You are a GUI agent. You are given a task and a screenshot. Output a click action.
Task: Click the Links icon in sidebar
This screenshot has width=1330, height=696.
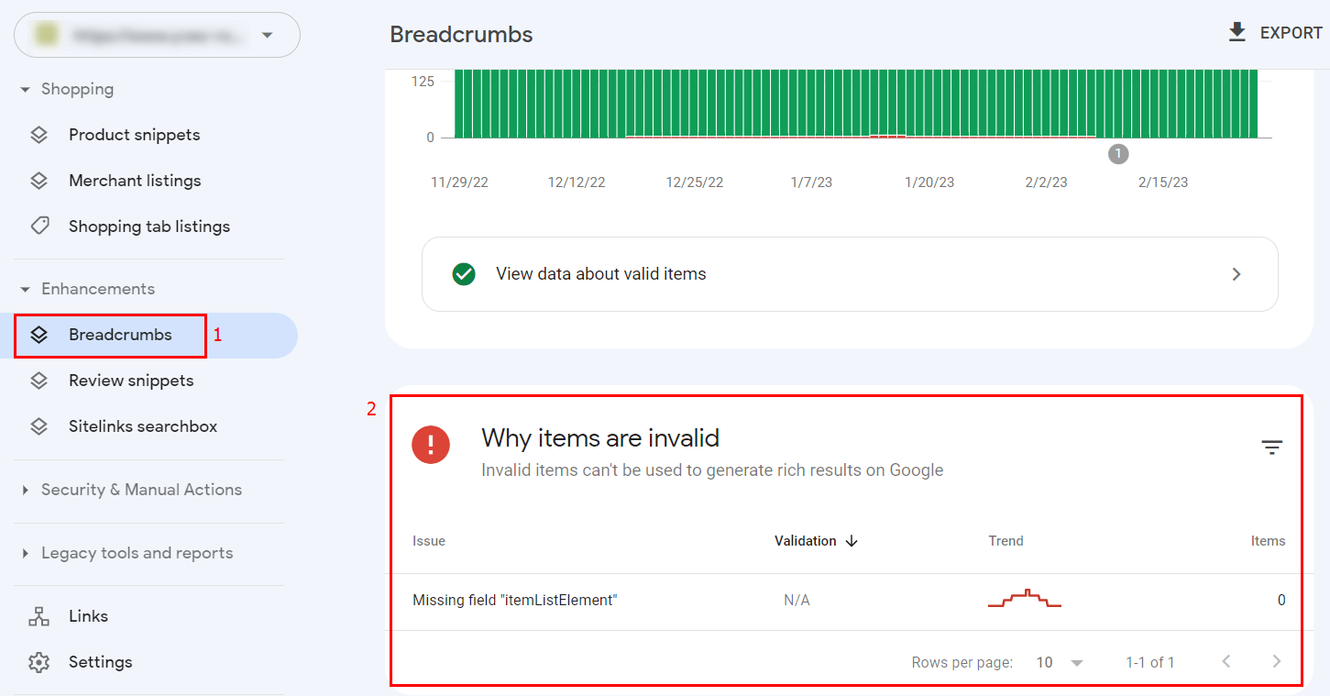pos(39,615)
